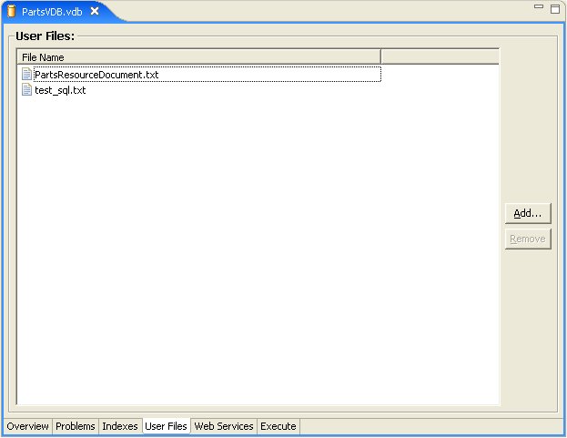Click the blank second column header
567x438 pixels.
click(x=440, y=57)
